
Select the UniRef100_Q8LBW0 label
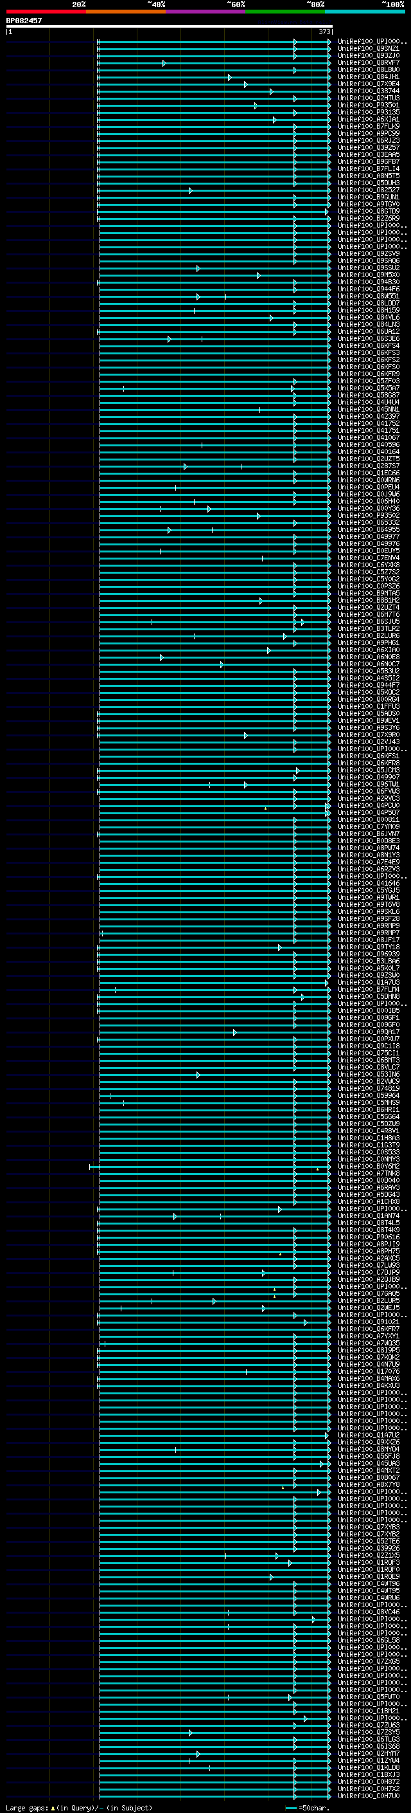pyautogui.click(x=369, y=69)
